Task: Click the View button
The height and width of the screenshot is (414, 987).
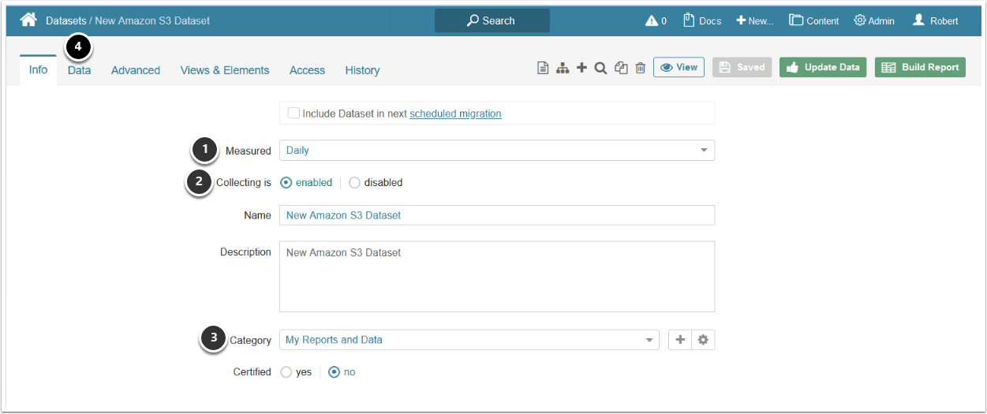Action: point(679,67)
